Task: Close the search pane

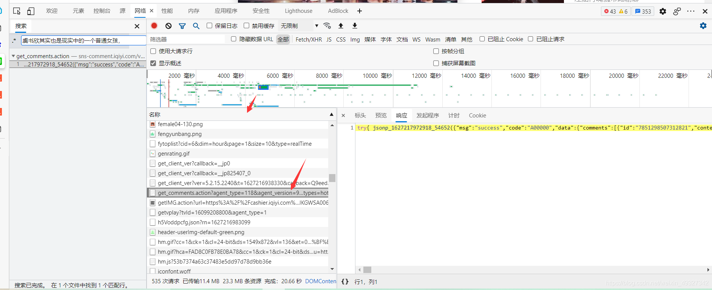Action: [x=137, y=26]
